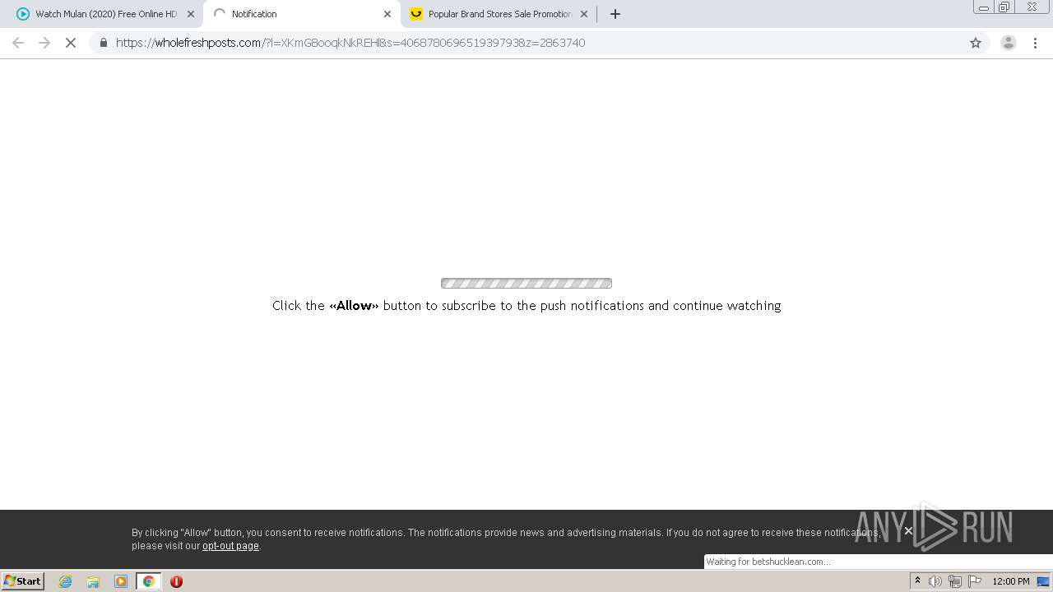Open the red Opera taskbar icon
This screenshot has width=1053, height=592.
[176, 581]
